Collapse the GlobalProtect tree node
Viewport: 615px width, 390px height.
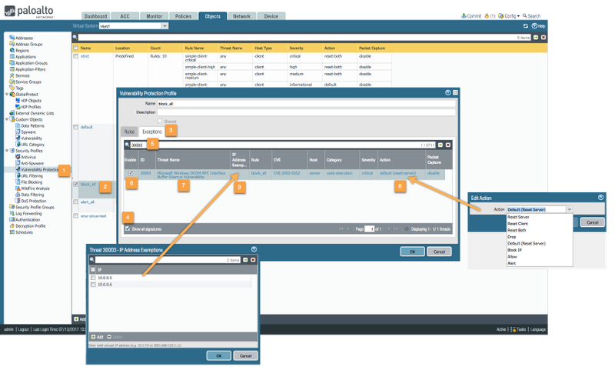[7, 94]
